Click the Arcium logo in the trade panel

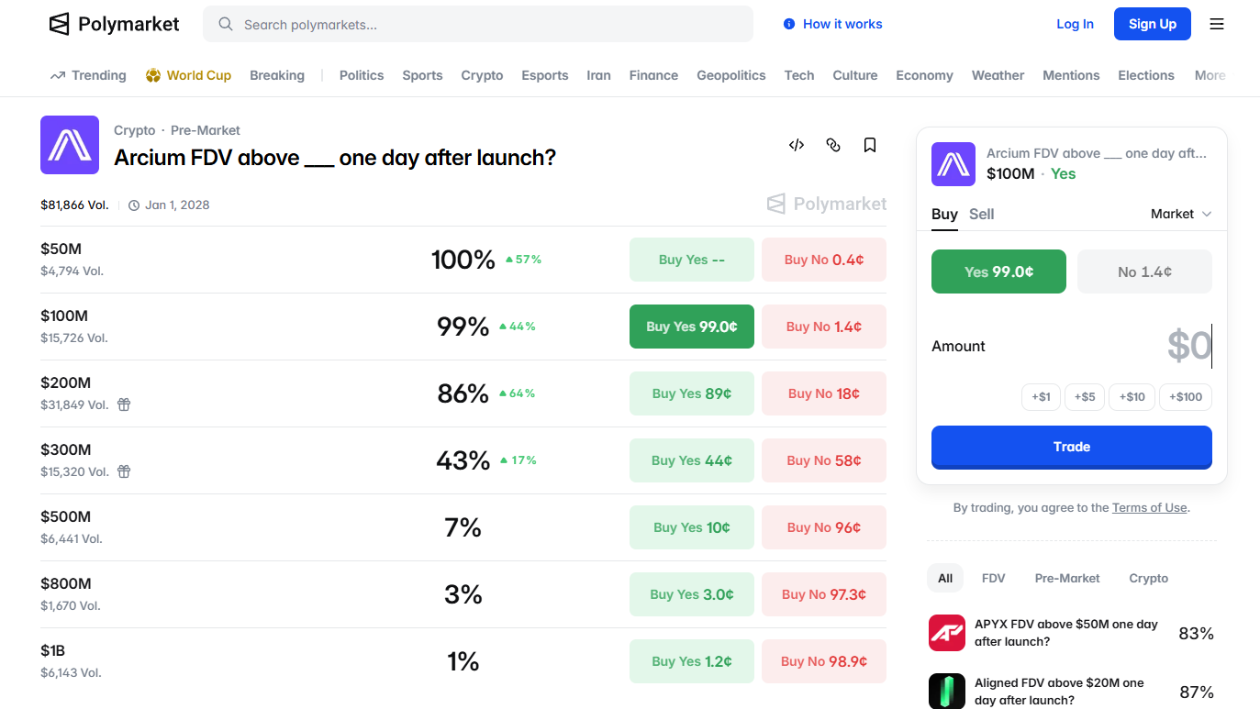point(953,164)
